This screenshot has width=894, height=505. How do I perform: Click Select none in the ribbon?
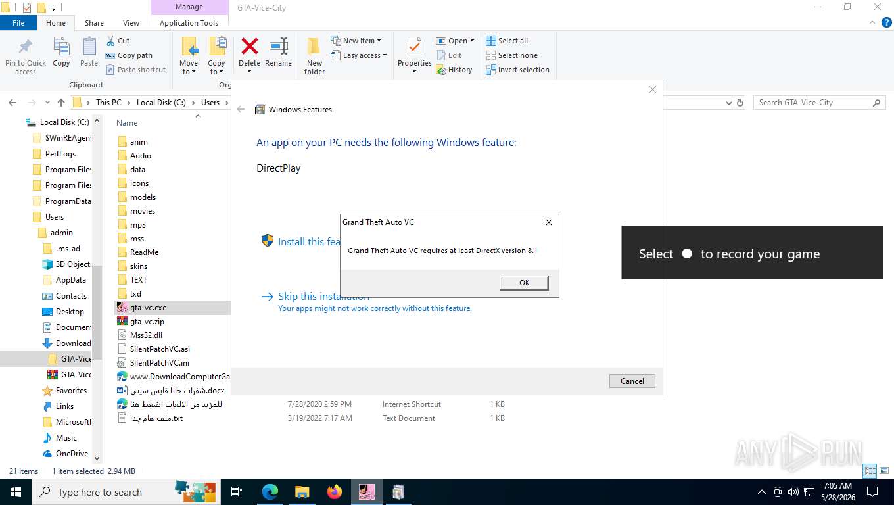tap(511, 55)
